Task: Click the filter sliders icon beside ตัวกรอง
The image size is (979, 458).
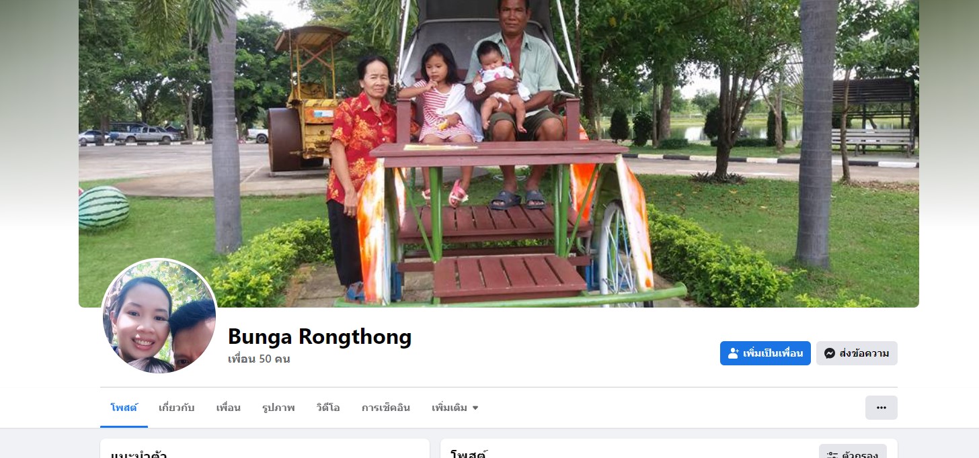Action: pyautogui.click(x=832, y=455)
